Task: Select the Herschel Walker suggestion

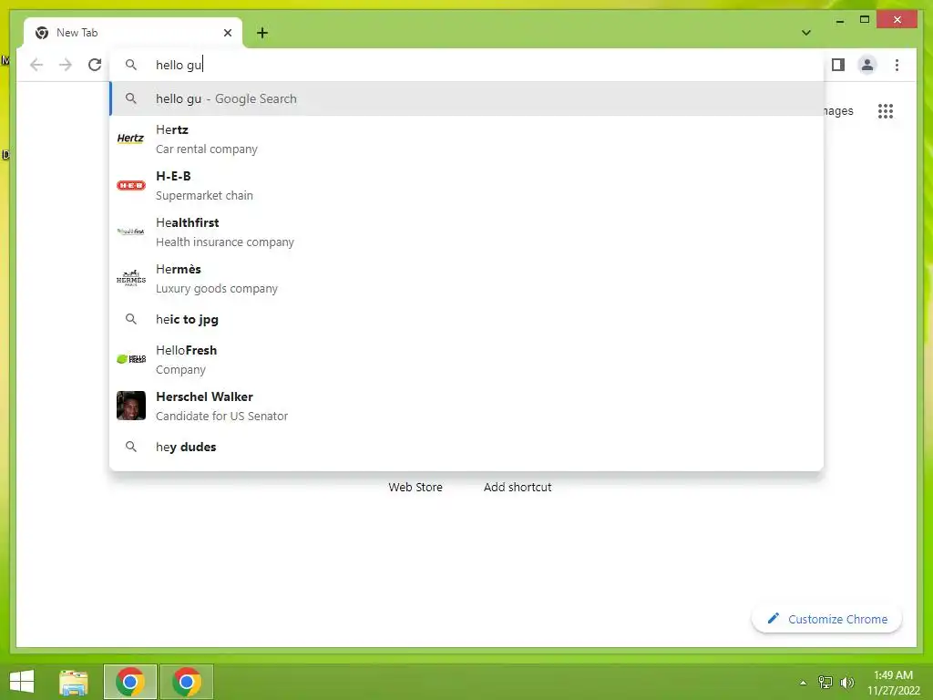Action: (467, 406)
